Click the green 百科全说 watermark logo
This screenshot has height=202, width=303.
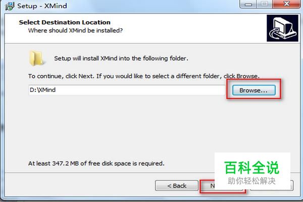coord(252,168)
